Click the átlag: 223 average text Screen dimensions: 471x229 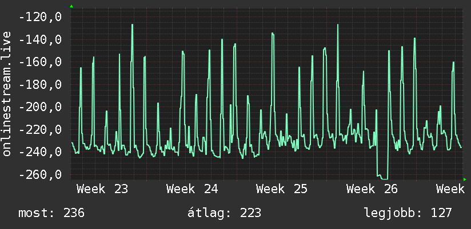coord(225,213)
